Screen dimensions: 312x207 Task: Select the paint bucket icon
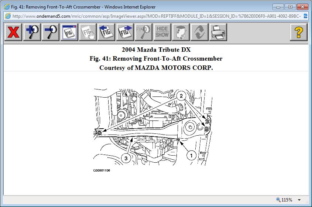click(x=181, y=32)
